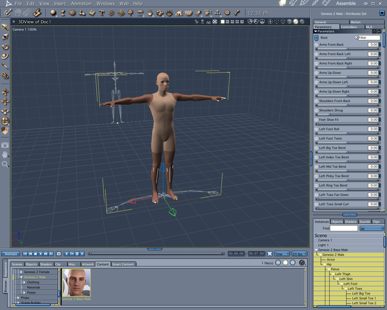Open the Render room film icon
Viewport: 387px width, 310px height.
coord(326,3)
